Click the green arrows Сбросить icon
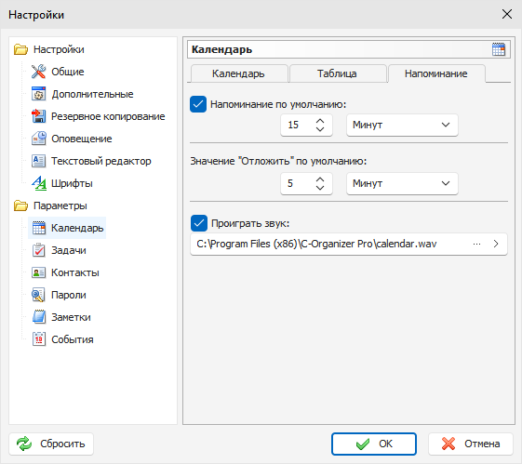 coord(24,444)
